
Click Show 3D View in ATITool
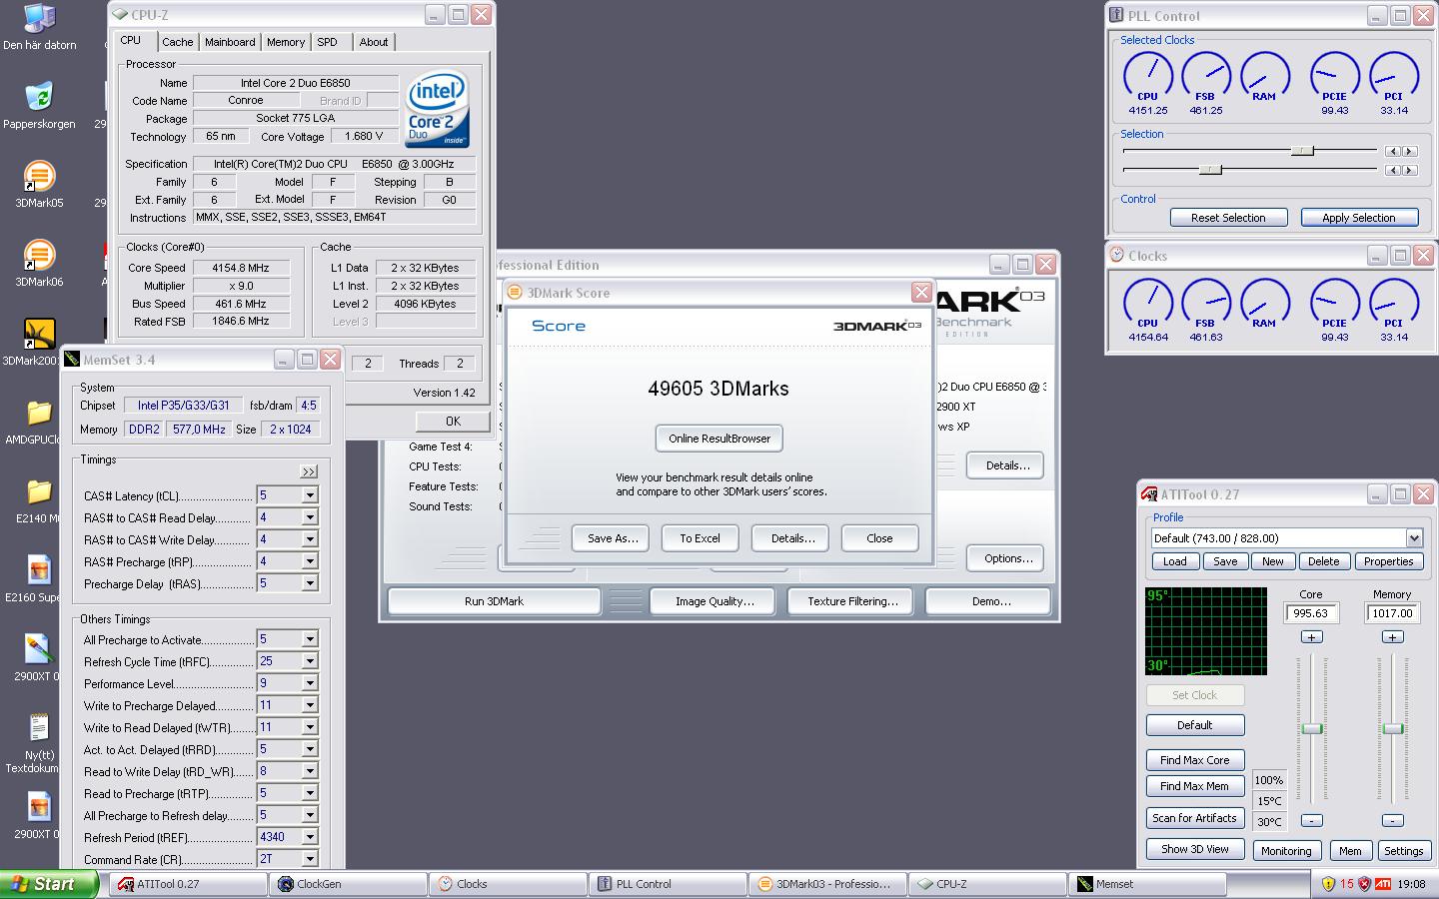point(1194,849)
